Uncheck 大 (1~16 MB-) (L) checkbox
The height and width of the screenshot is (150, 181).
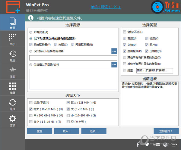pos(68,109)
